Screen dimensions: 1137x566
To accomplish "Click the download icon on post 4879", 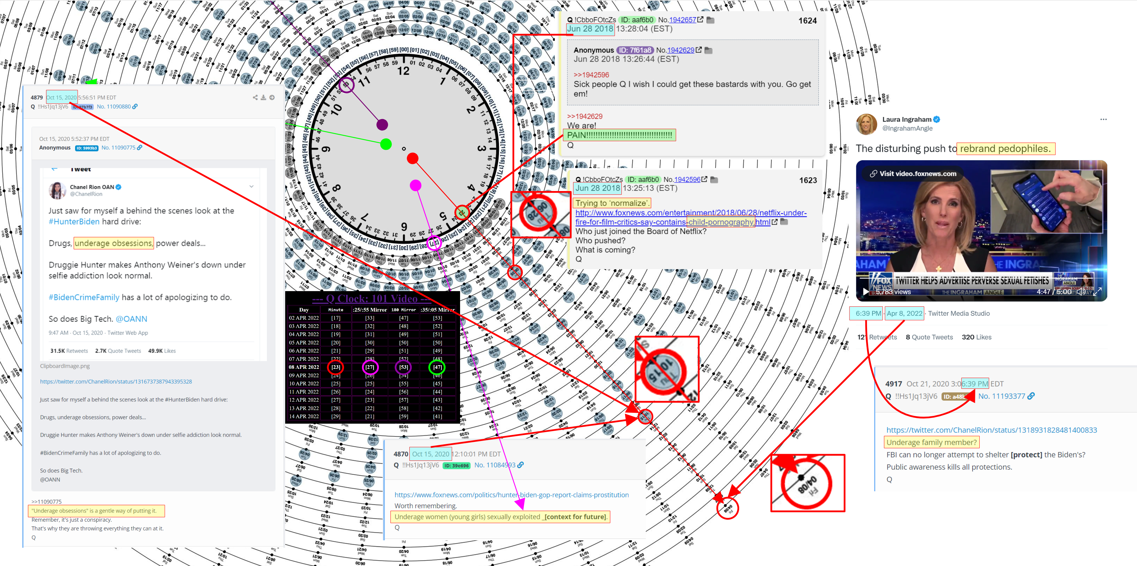I will coord(264,97).
